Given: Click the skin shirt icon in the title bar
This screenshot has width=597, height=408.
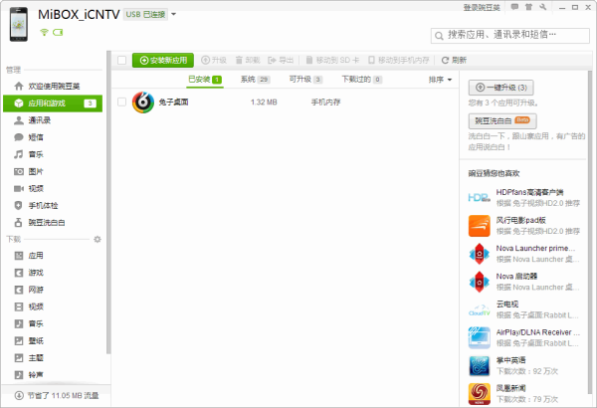Looking at the screenshot, I should pos(529,7).
